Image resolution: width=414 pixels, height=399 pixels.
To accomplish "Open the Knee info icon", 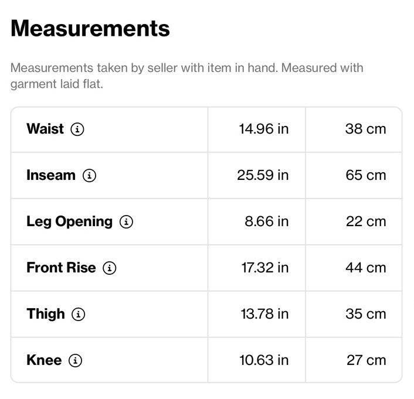I will (x=76, y=360).
